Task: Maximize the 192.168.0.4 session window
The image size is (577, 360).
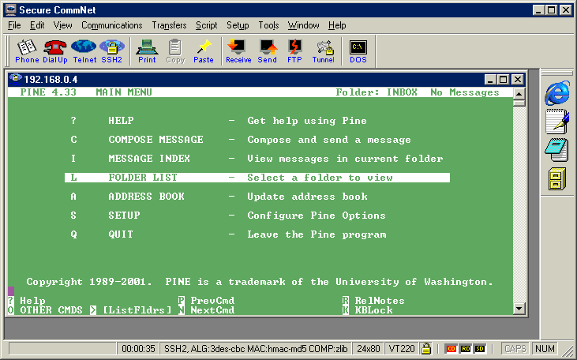Action: (503, 79)
